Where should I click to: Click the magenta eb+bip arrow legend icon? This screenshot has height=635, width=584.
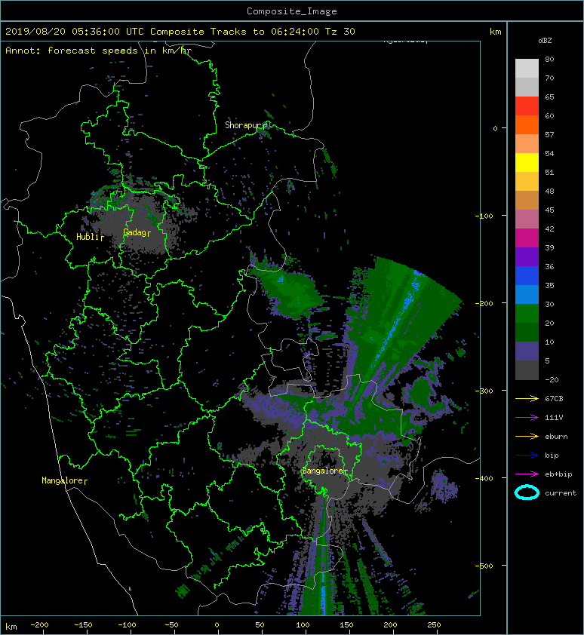[x=527, y=474]
